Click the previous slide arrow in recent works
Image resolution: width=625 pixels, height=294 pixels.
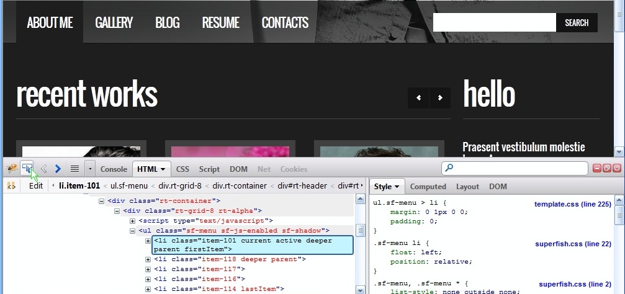coord(418,98)
